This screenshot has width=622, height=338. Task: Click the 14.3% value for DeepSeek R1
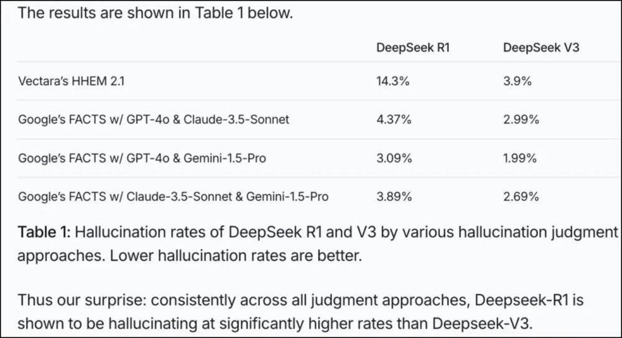(x=392, y=81)
